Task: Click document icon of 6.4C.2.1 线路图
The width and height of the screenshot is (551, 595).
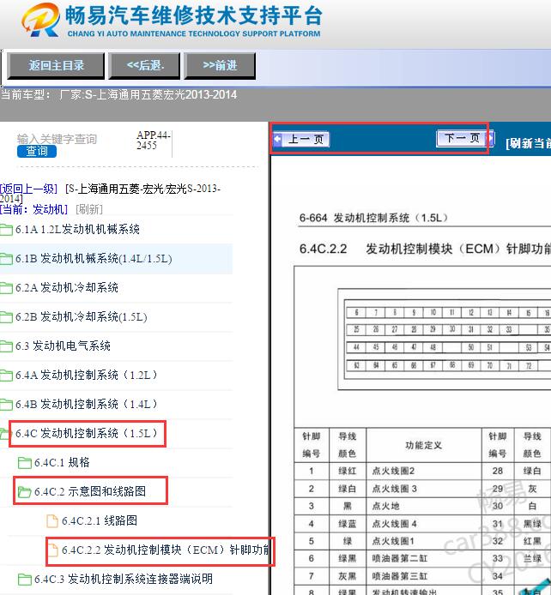Action: pyautogui.click(x=52, y=521)
